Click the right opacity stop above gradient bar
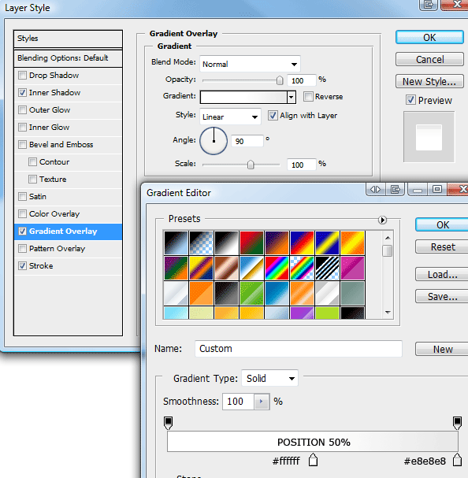 (457, 423)
